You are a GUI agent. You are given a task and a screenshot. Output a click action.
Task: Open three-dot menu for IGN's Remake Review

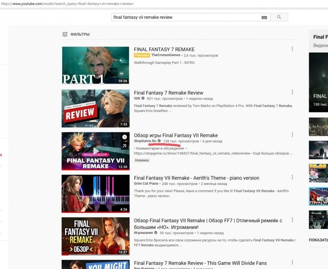(292, 92)
